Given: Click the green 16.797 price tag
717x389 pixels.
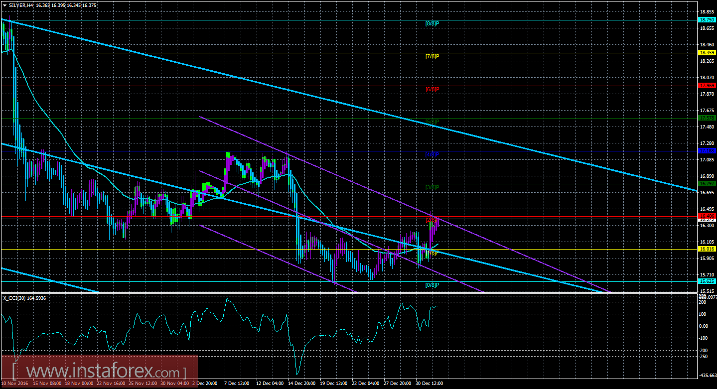Looking at the screenshot, I should [707, 183].
